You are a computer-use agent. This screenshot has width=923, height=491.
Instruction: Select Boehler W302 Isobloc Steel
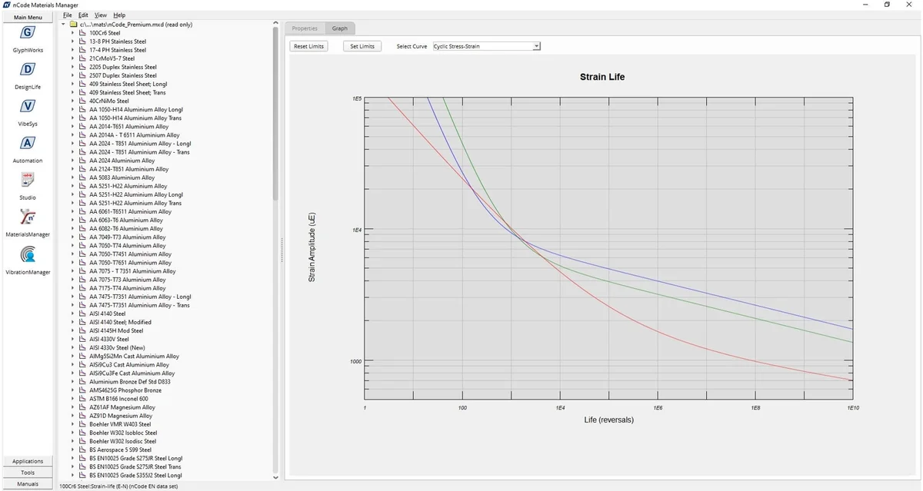[x=123, y=433]
